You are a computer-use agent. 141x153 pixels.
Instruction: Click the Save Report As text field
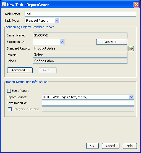coord(88,103)
